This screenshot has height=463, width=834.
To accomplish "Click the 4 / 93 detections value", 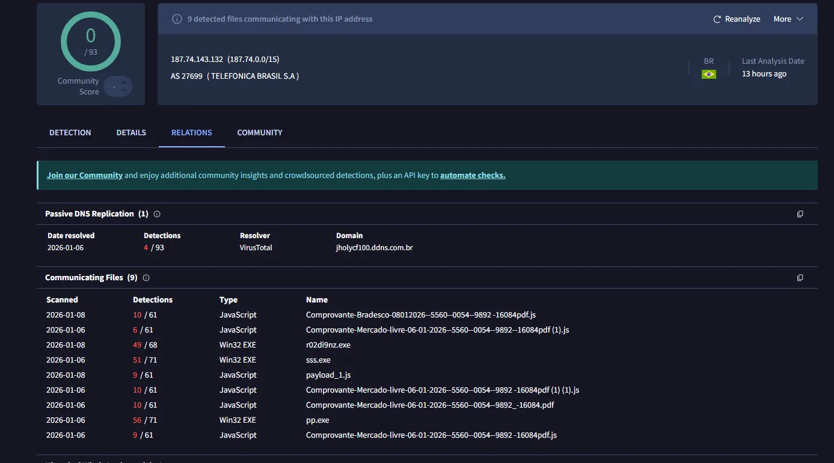I will pos(154,248).
